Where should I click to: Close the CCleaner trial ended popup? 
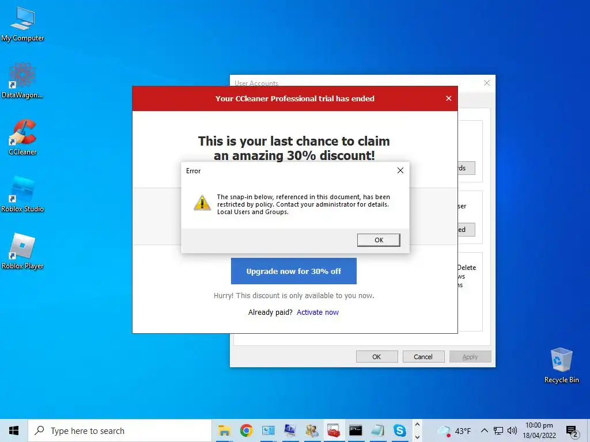[x=448, y=98]
